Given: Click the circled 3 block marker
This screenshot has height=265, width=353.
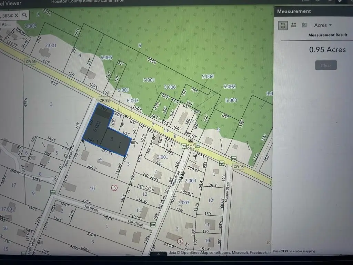Looking at the screenshot, I should point(114,188).
